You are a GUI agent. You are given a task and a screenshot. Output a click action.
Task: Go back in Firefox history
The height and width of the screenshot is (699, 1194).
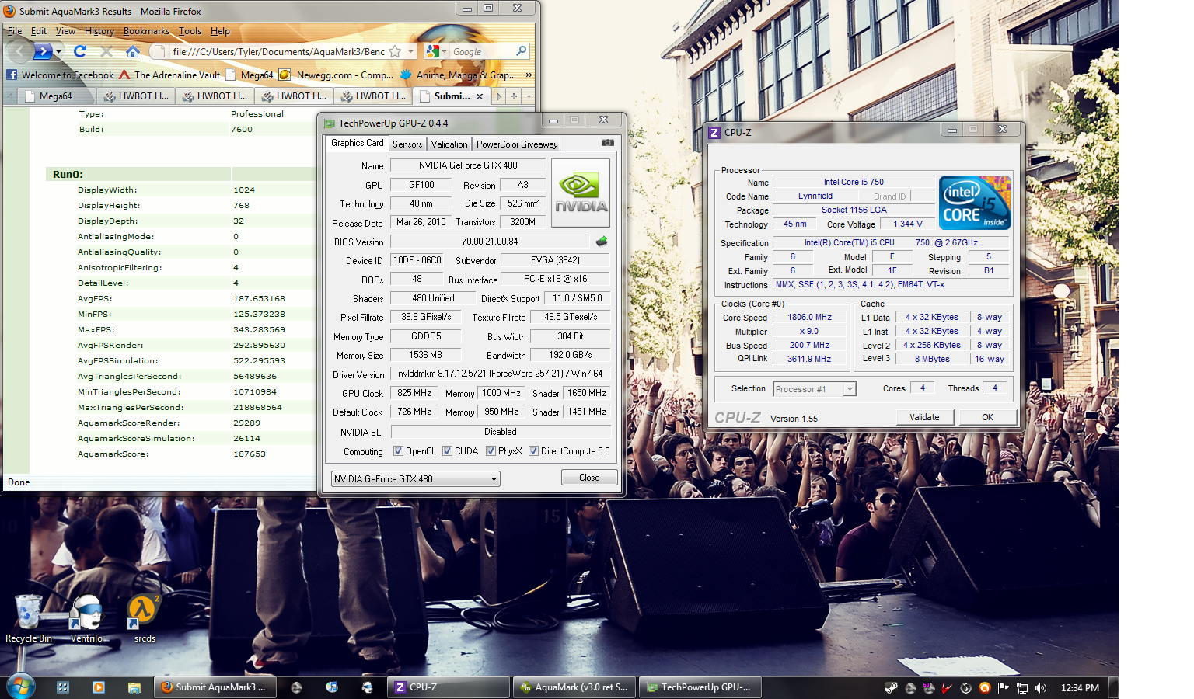[19, 51]
